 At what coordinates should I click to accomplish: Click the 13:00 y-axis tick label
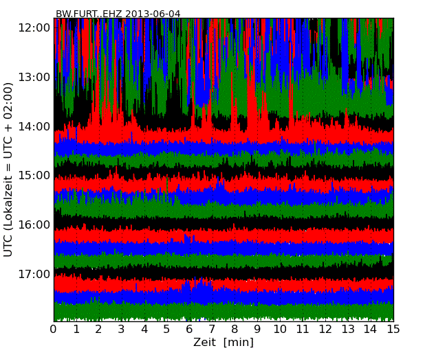tap(34, 77)
